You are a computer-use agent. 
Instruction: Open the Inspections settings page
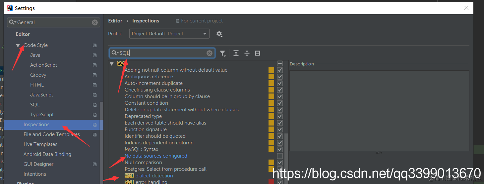36,125
